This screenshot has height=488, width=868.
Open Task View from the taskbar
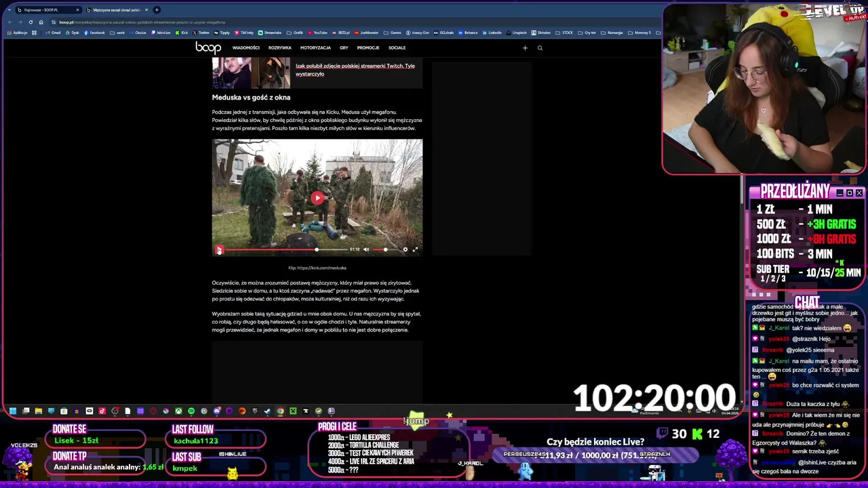tap(26, 411)
